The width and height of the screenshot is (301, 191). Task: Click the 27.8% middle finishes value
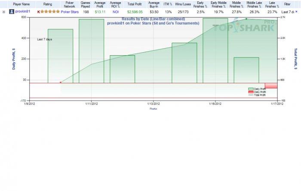236,12
